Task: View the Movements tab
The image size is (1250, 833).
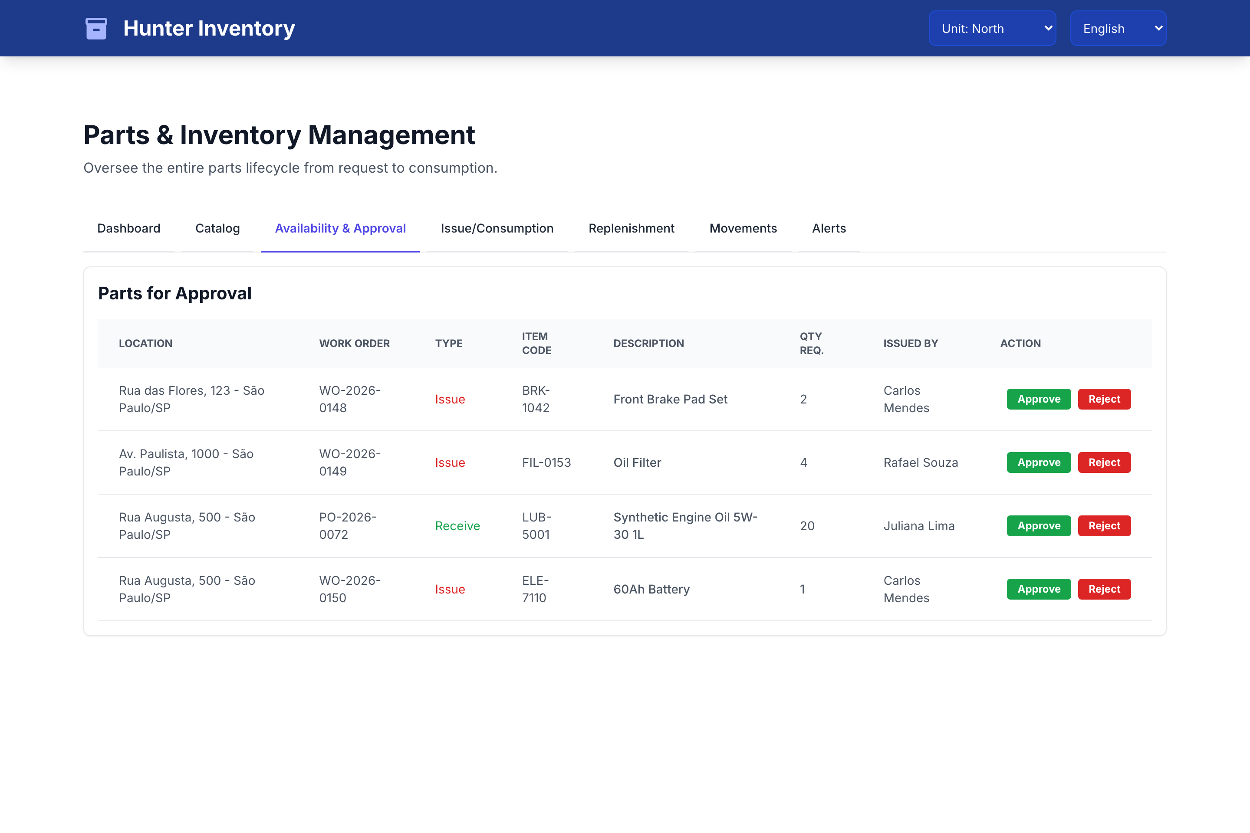Action: 743,229
